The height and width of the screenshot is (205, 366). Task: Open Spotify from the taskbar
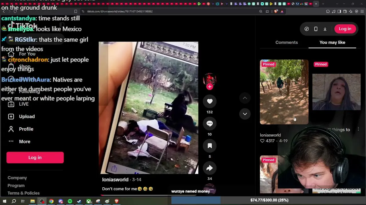(x=70, y=201)
